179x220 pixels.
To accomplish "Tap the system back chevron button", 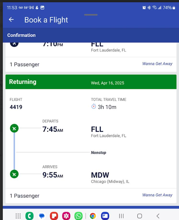I will click(x=158, y=216).
